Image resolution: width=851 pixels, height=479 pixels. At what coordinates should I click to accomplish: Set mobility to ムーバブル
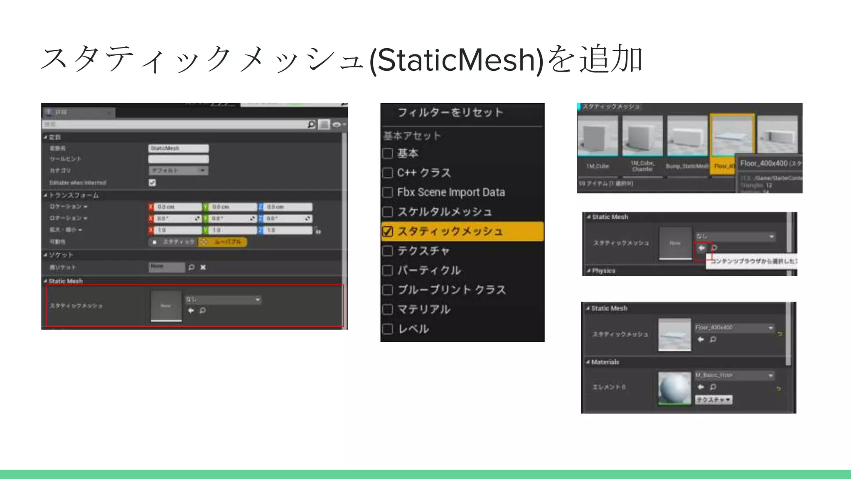pyautogui.click(x=222, y=242)
